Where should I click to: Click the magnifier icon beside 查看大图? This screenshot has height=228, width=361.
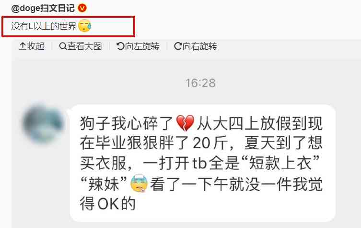coord(63,46)
